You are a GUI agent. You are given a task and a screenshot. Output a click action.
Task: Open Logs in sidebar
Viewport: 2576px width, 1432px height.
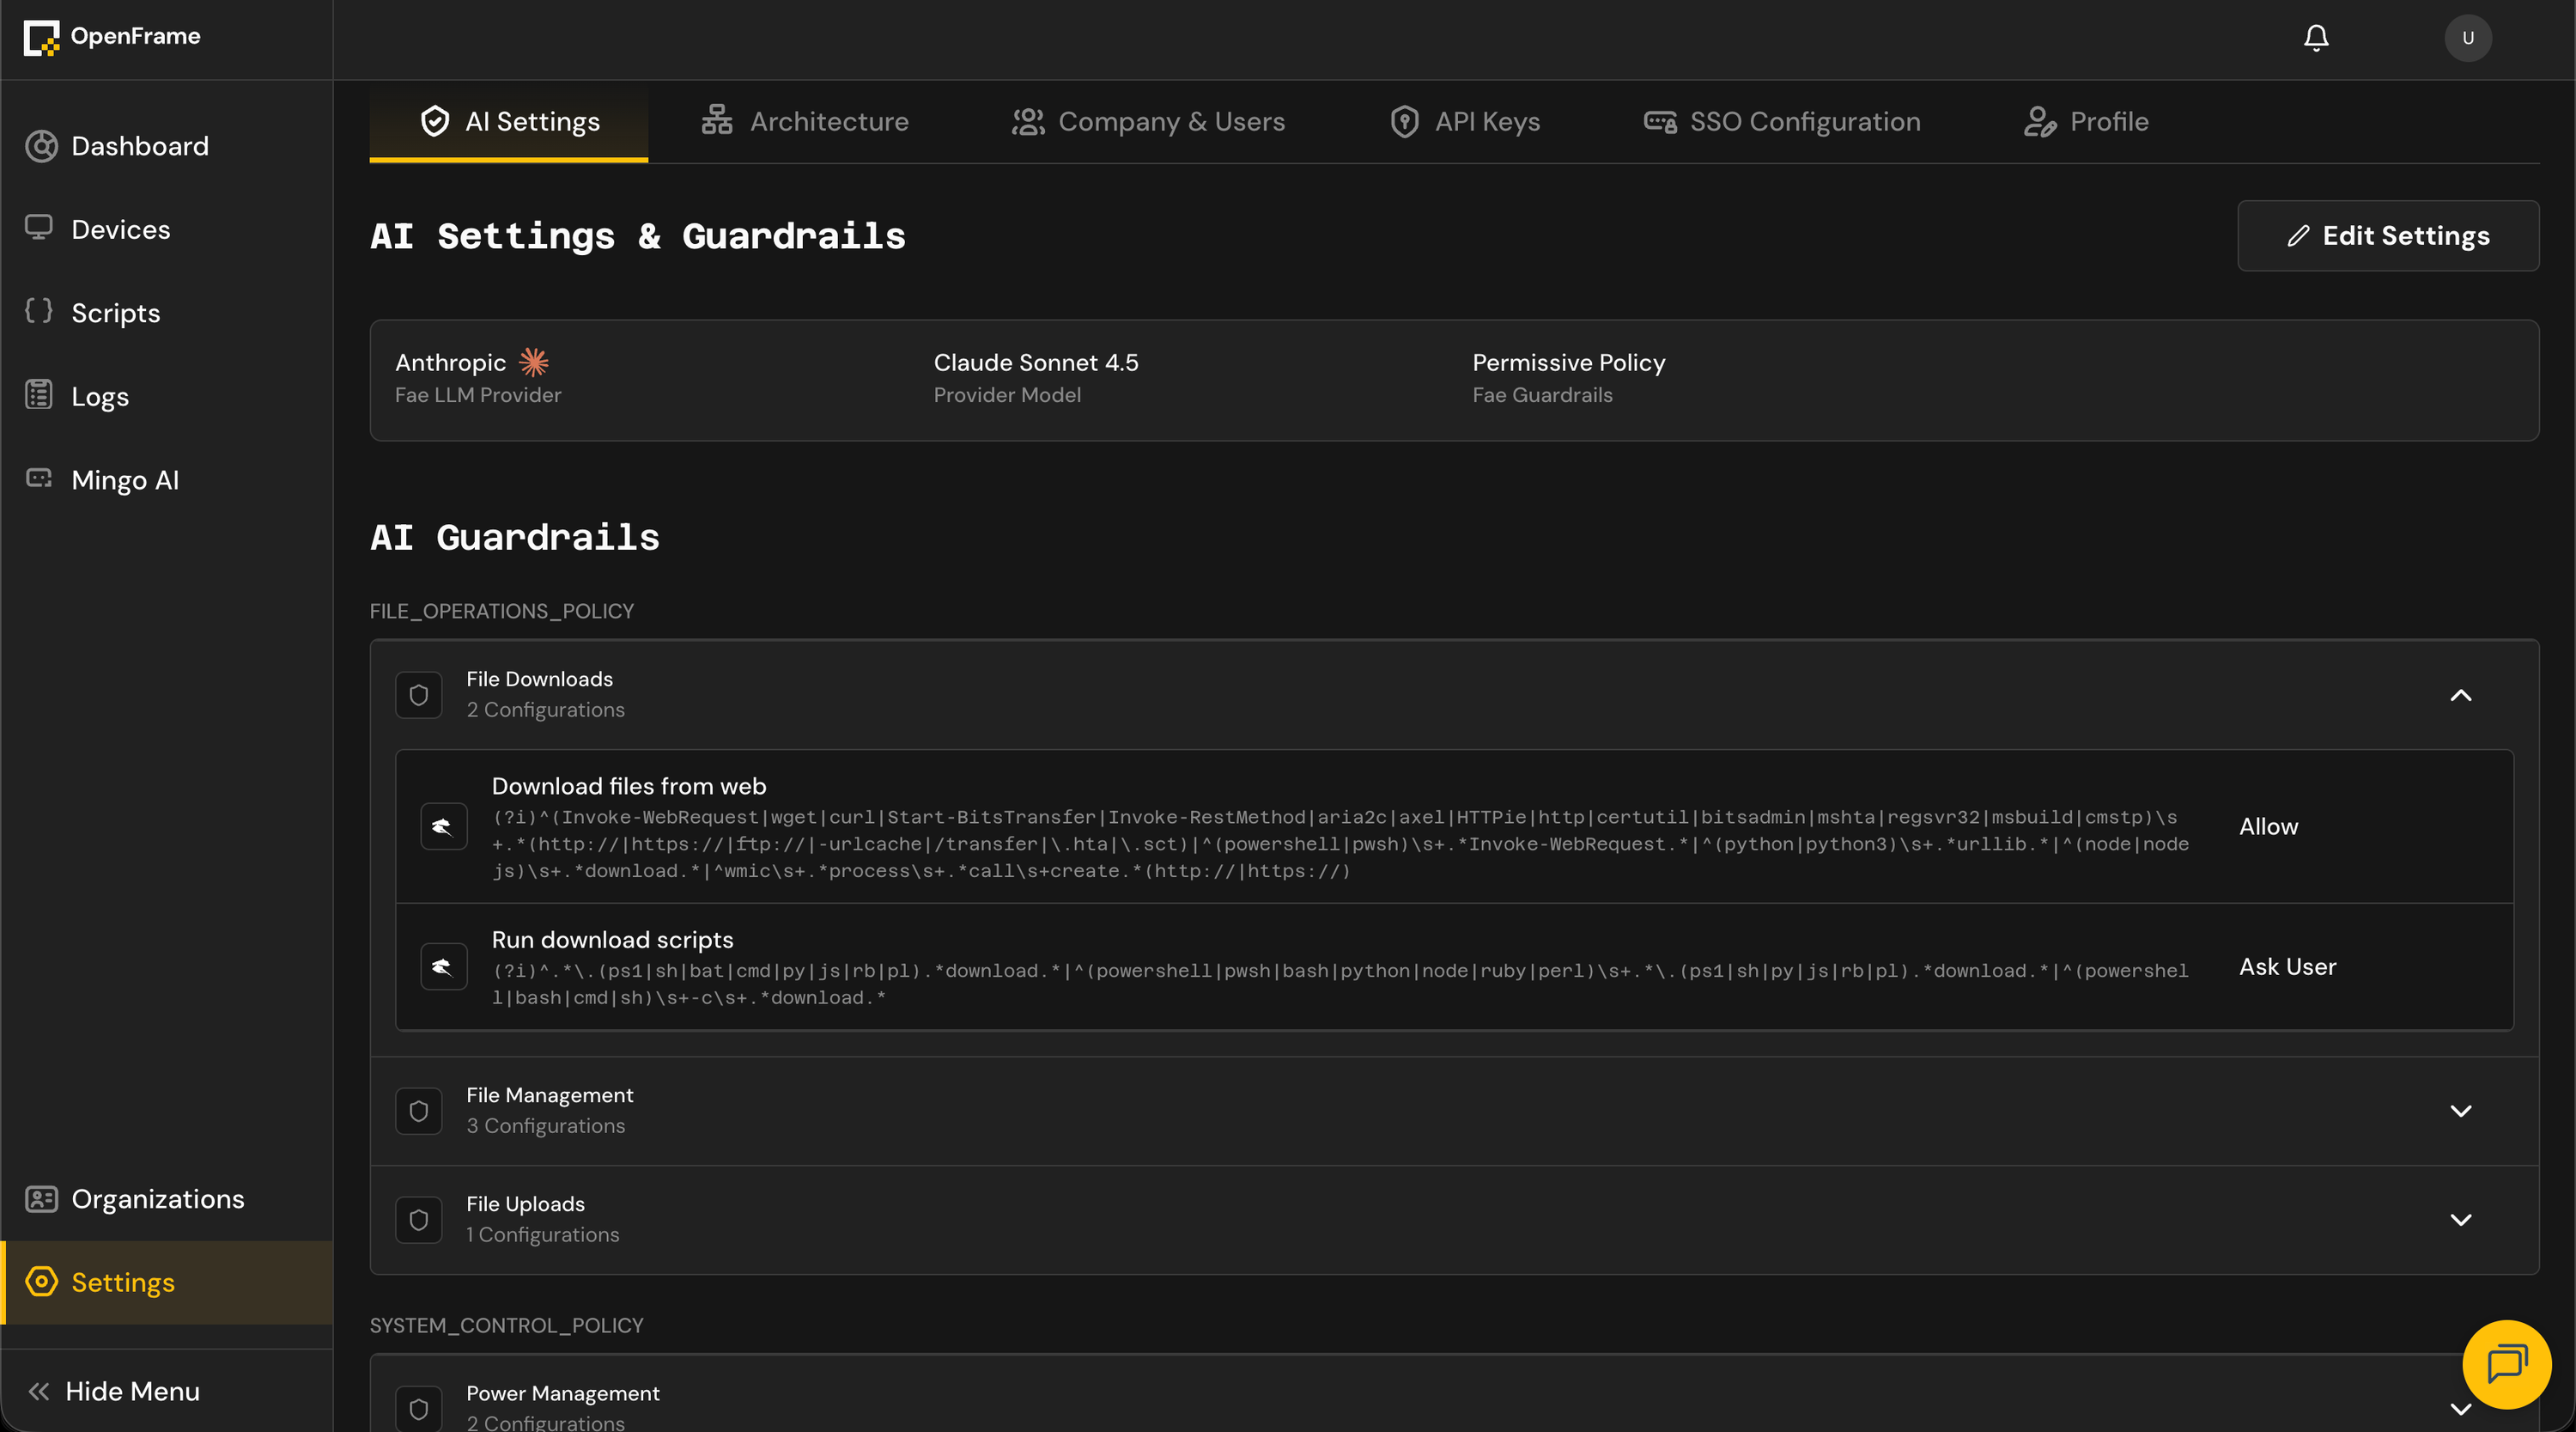(x=166, y=396)
